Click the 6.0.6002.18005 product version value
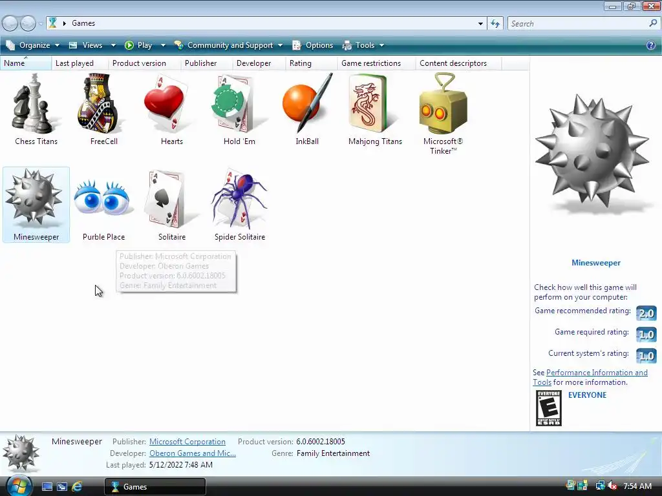Viewport: 662px width, 496px height. [321, 442]
